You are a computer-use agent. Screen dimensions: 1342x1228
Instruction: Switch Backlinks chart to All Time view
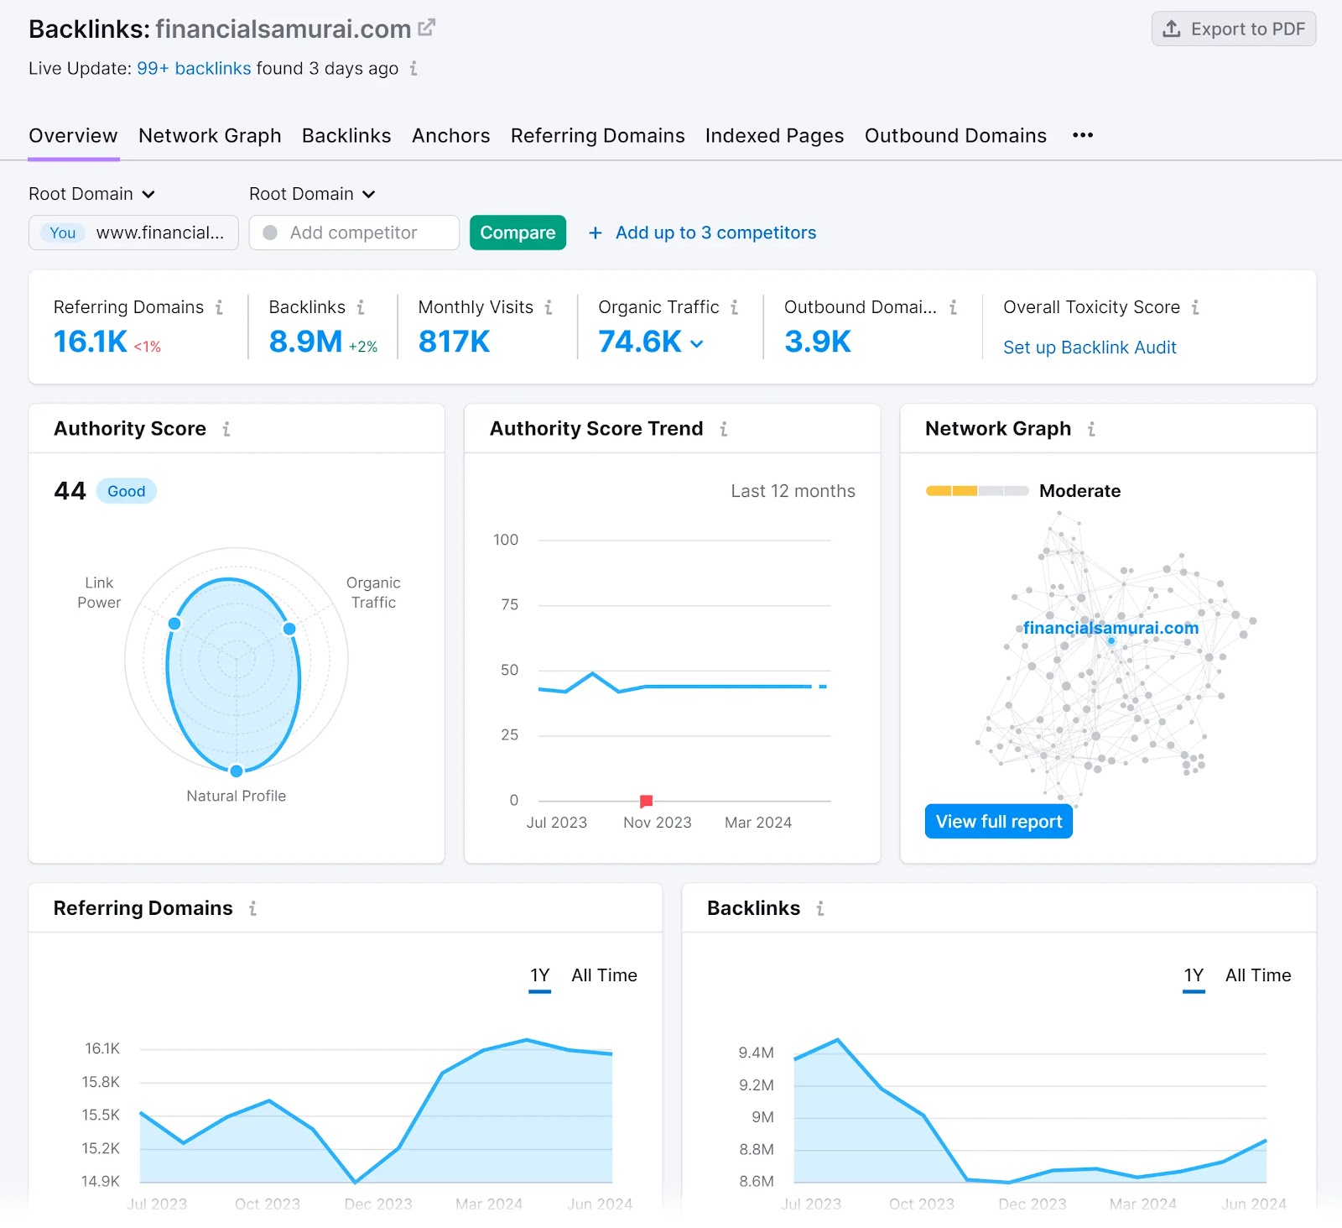(x=1259, y=975)
